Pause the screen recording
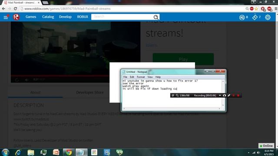Screen dimensions: 278x156 pos(234,95)
